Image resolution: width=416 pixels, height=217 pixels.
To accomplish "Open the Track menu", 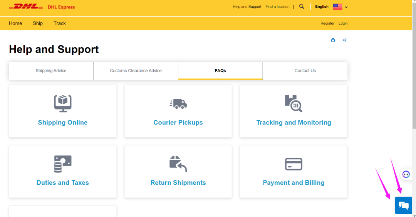I will click(60, 23).
